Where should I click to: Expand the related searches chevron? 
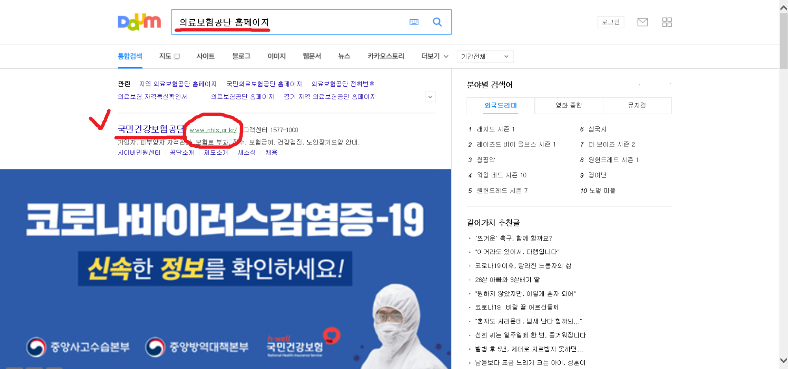(x=430, y=97)
